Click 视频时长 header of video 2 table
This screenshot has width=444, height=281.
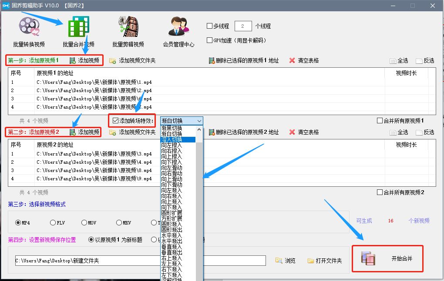point(406,145)
